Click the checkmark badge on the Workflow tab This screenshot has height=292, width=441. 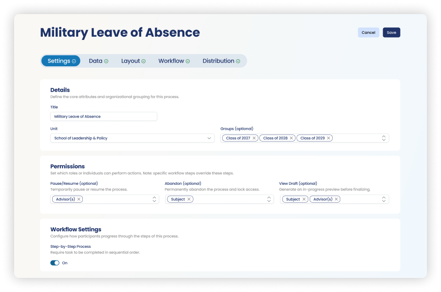pyautogui.click(x=187, y=61)
